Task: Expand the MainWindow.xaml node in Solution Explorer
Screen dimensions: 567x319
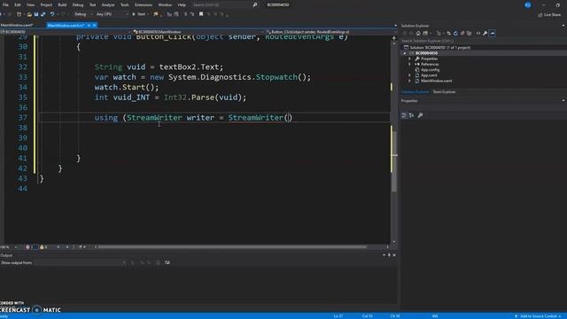Action: pos(409,81)
